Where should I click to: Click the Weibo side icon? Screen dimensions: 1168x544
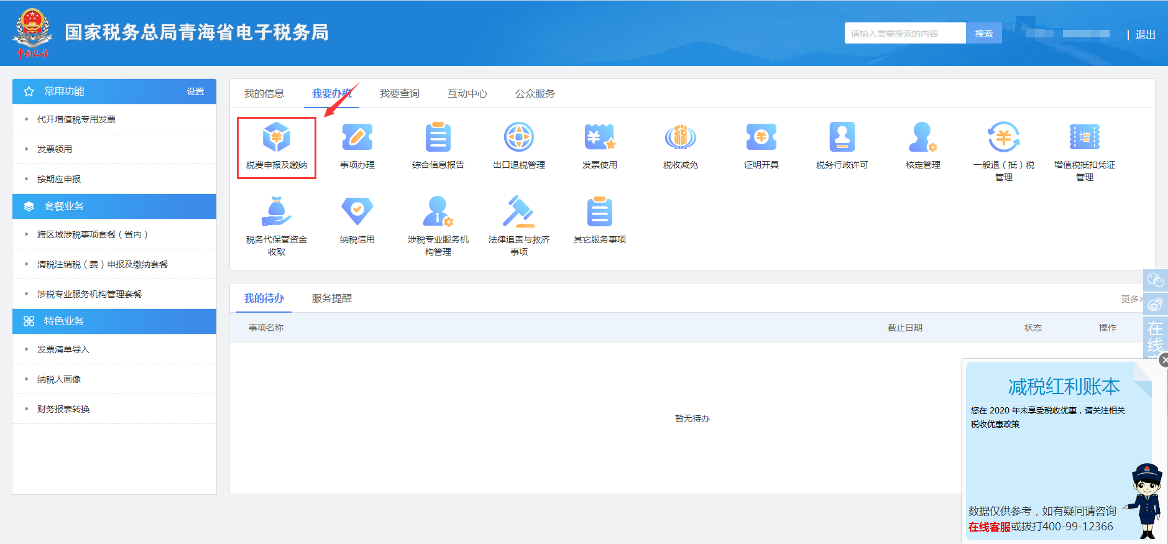coord(1156,304)
